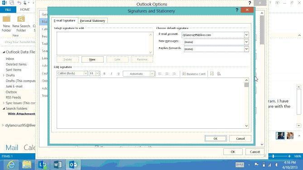
Task: Switch to Mail navigation view
Action: click(12, 148)
